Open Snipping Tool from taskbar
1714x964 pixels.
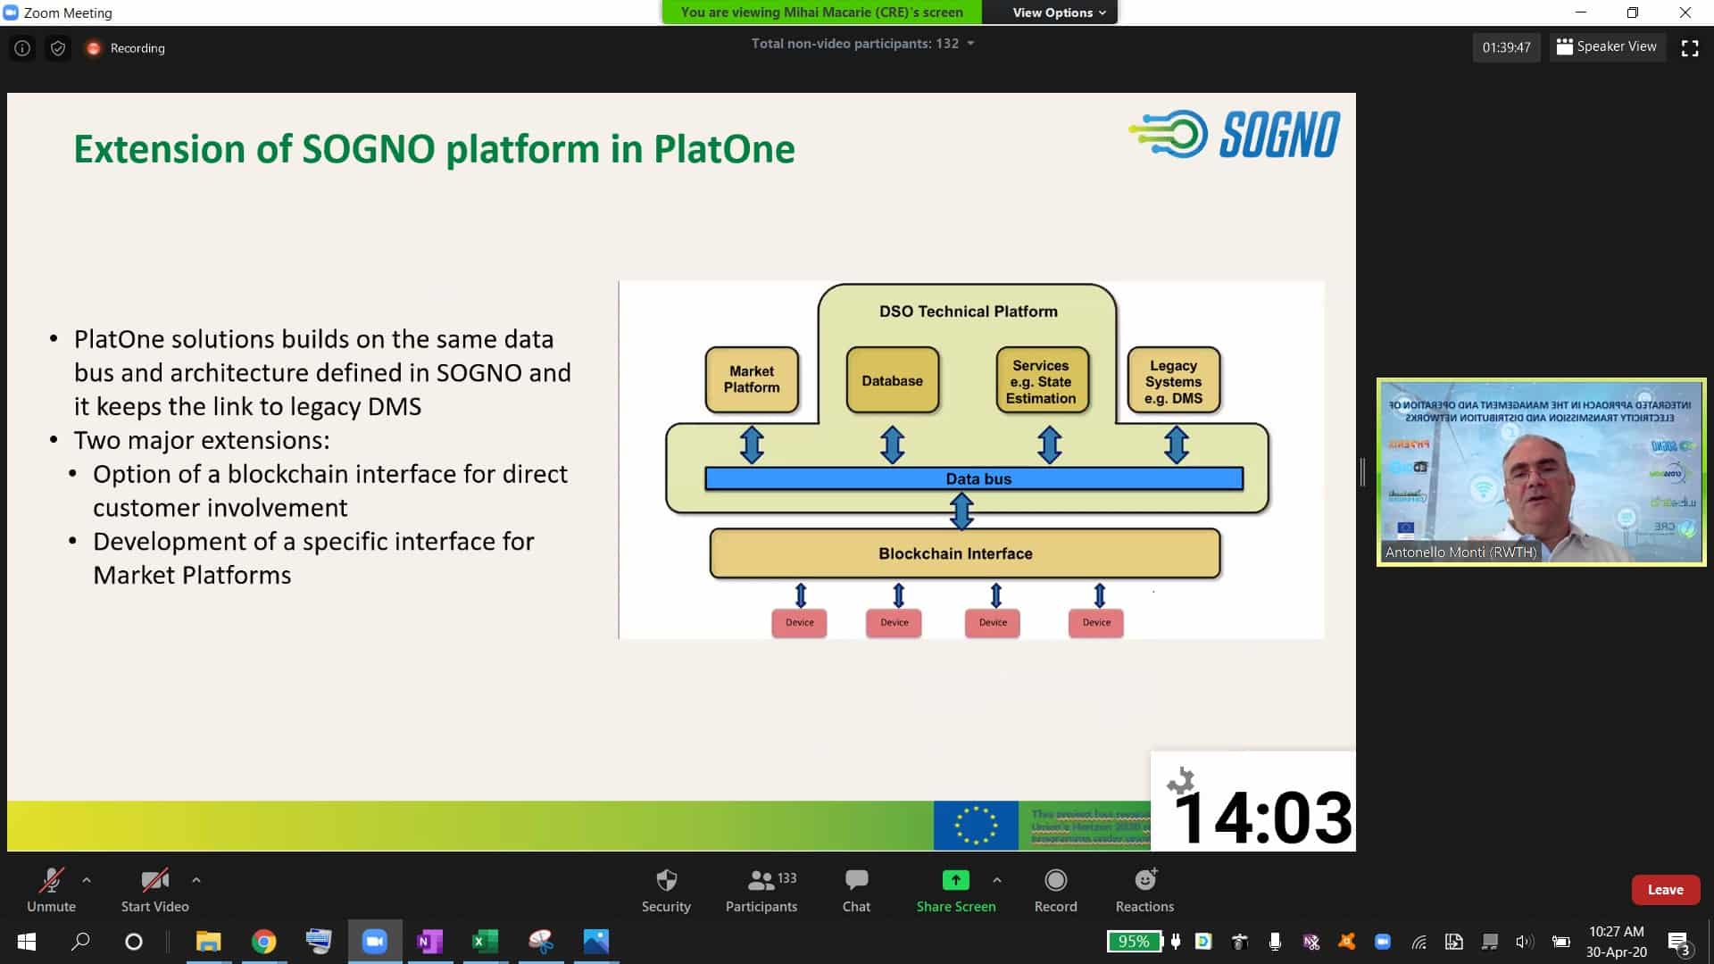[541, 942]
